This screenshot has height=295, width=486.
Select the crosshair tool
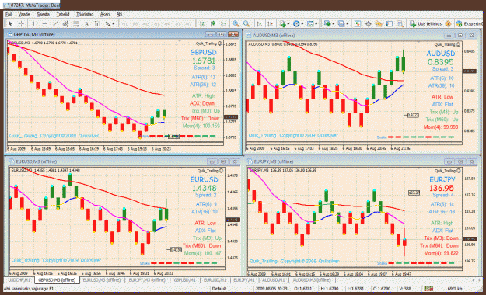[x=22, y=24]
